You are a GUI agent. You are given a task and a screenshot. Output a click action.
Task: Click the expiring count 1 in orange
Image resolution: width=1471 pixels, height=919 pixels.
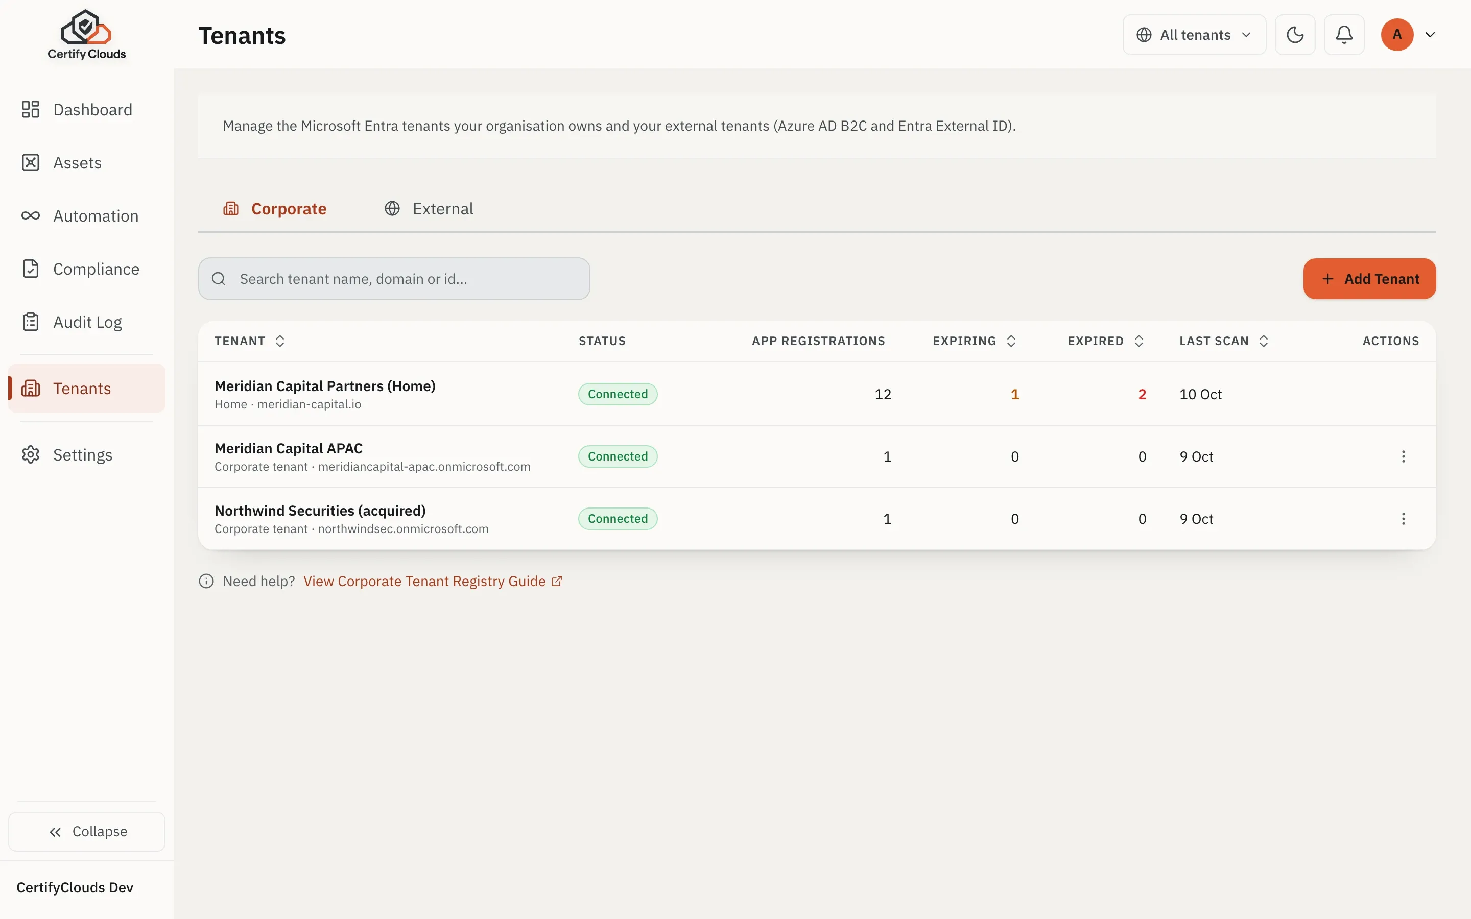click(1014, 395)
